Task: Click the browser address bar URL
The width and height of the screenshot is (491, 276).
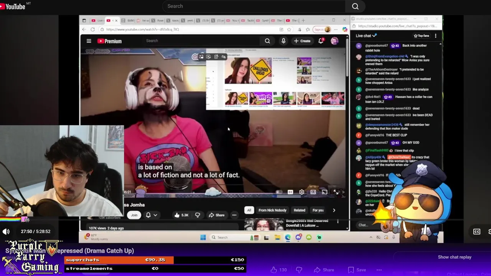Action: [x=143, y=30]
